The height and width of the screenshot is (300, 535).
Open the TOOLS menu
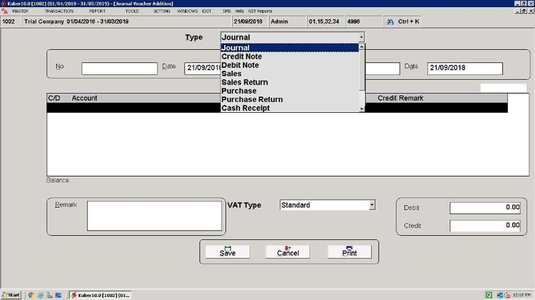tap(132, 11)
